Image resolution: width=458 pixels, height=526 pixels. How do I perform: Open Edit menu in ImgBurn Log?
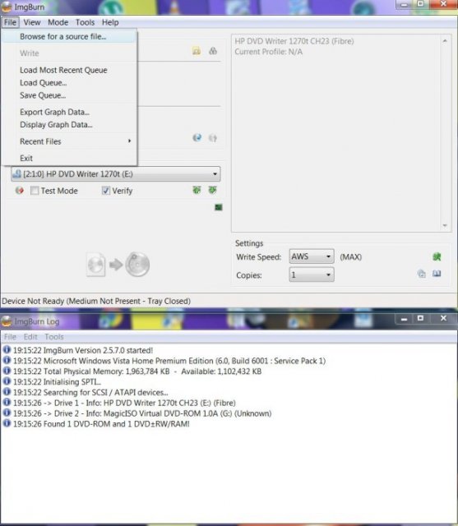click(x=30, y=337)
